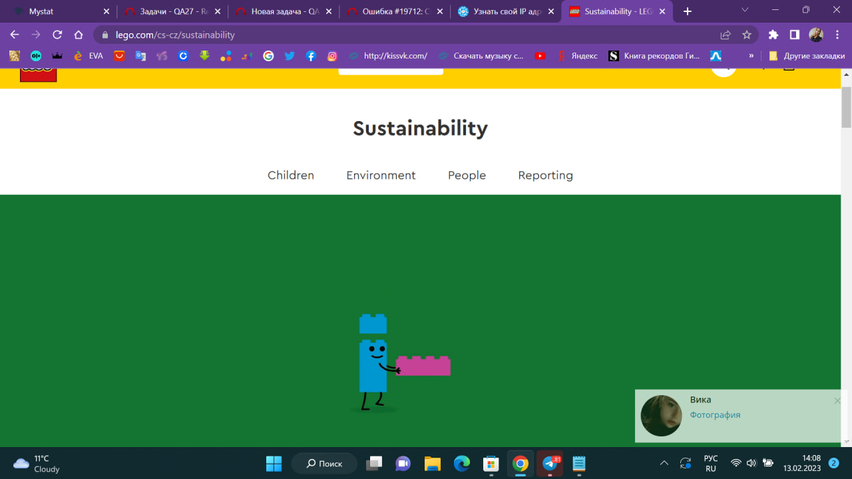Show hidden system tray icons

664,463
